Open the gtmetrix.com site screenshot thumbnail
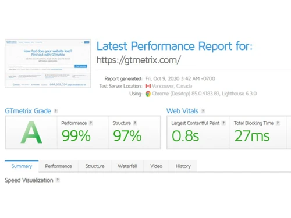291x218 pixels. [x=48, y=63]
